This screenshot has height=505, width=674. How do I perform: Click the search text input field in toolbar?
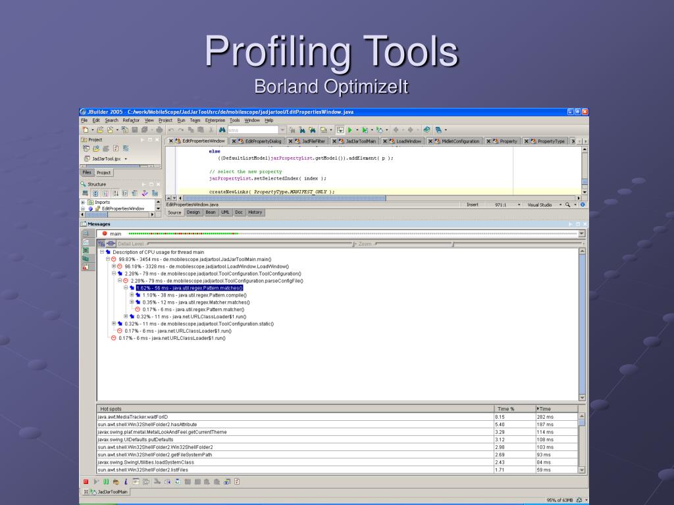253,130
